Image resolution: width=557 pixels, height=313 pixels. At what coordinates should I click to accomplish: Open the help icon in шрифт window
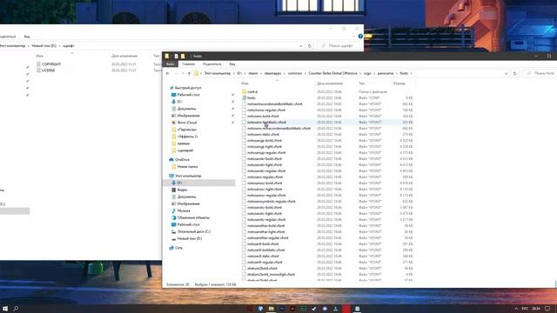click(x=360, y=37)
